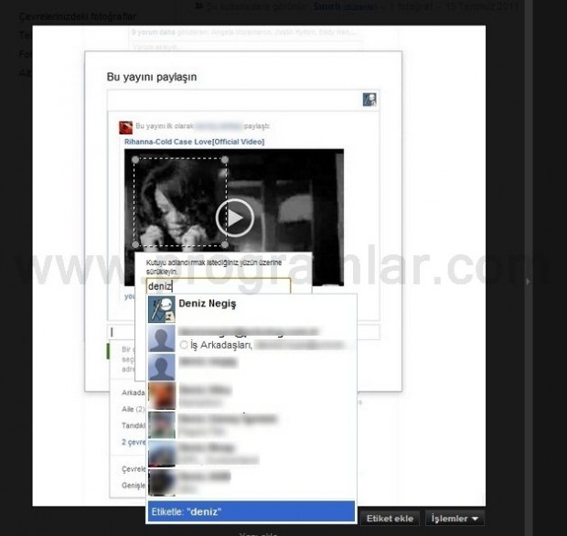Select the fourth suggestion with the orange avatar

[x=251, y=396]
